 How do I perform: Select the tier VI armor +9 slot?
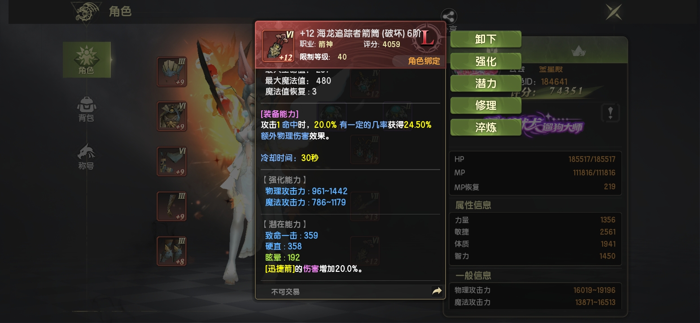coord(172,116)
